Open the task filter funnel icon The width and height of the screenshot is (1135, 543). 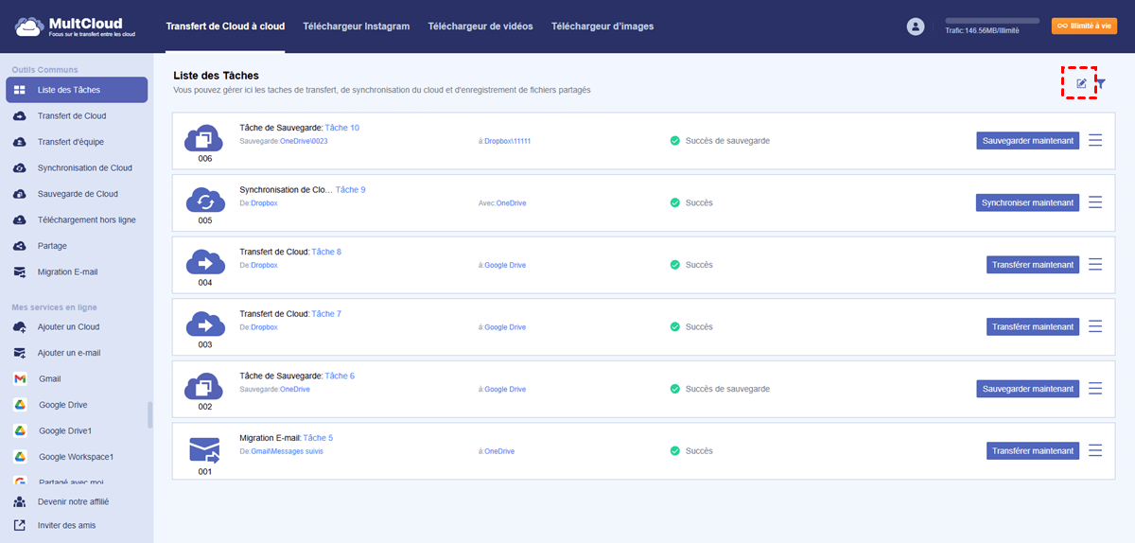(1101, 83)
